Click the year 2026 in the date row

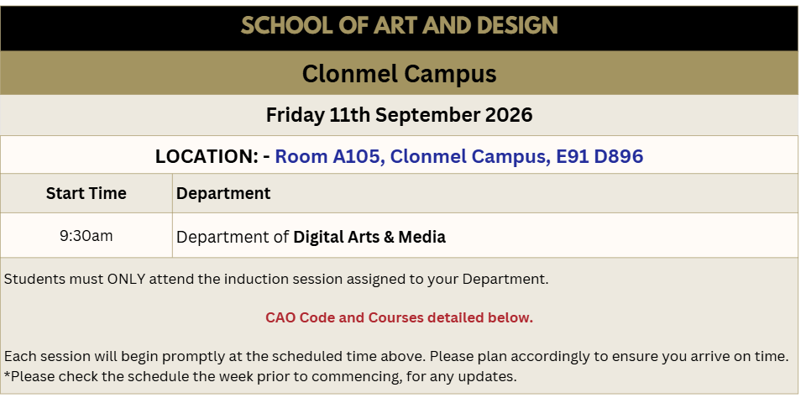(x=509, y=115)
